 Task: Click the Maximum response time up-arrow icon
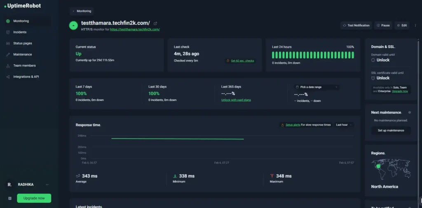tap(272, 176)
